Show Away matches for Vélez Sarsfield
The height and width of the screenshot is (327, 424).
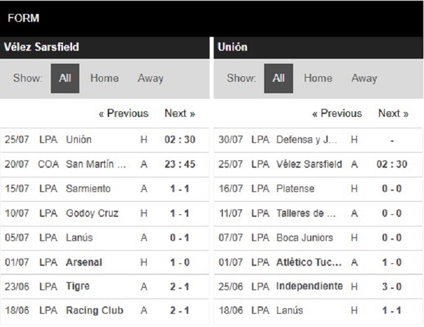point(151,78)
